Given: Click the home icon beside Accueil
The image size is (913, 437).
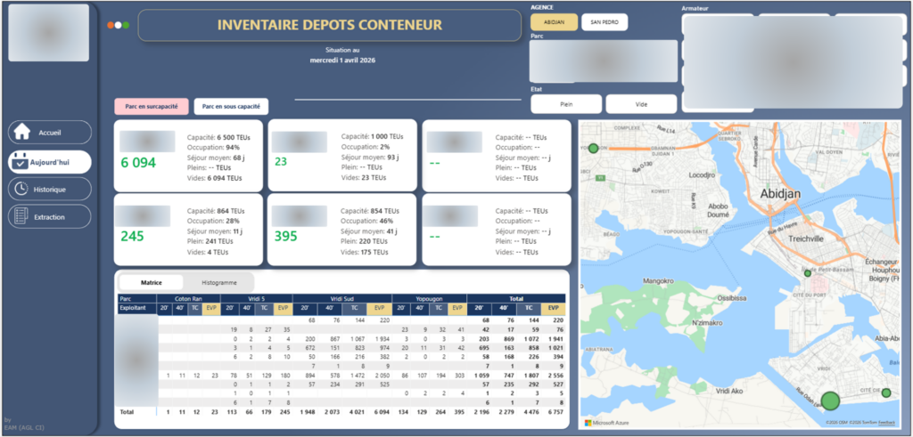Looking at the screenshot, I should click(x=21, y=132).
